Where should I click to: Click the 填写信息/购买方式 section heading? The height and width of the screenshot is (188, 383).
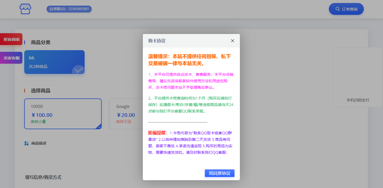(43, 177)
